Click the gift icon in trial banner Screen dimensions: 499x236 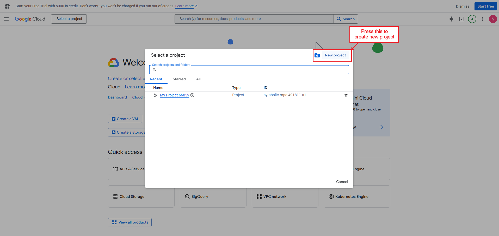(7, 6)
